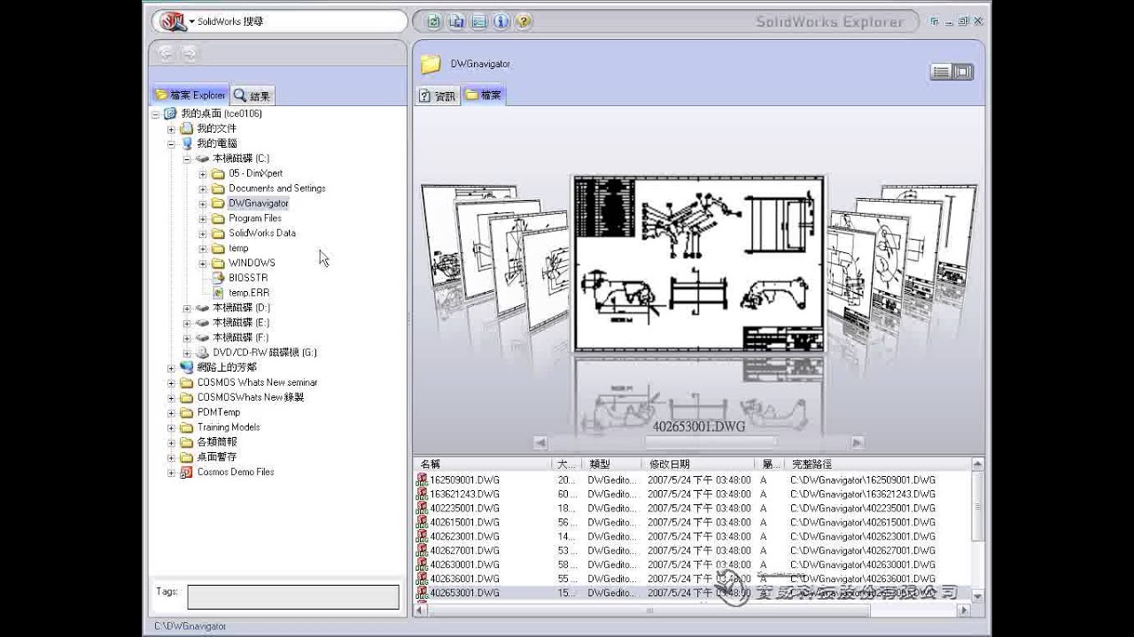This screenshot has height=637, width=1134.
Task: Sort by the 類型 column header
Action: [x=612, y=464]
